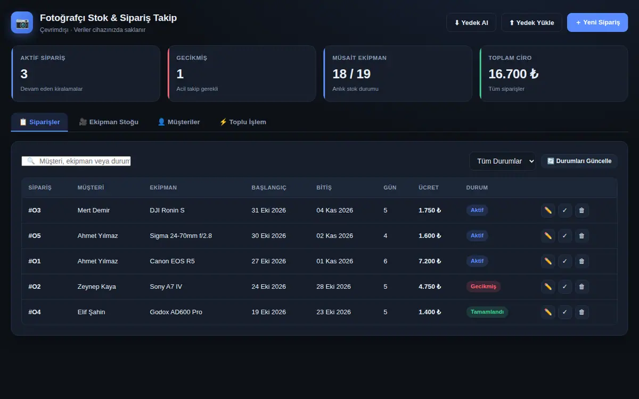
Task: Mark order #O1 as completed
Action: coord(565,261)
